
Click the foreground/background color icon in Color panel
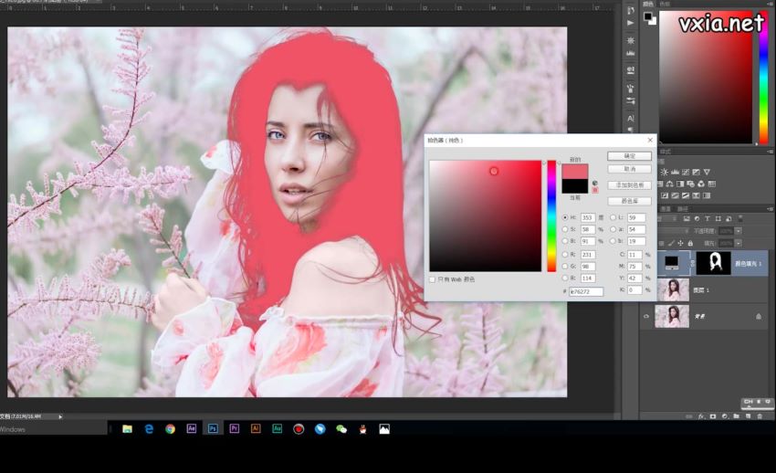click(x=649, y=17)
